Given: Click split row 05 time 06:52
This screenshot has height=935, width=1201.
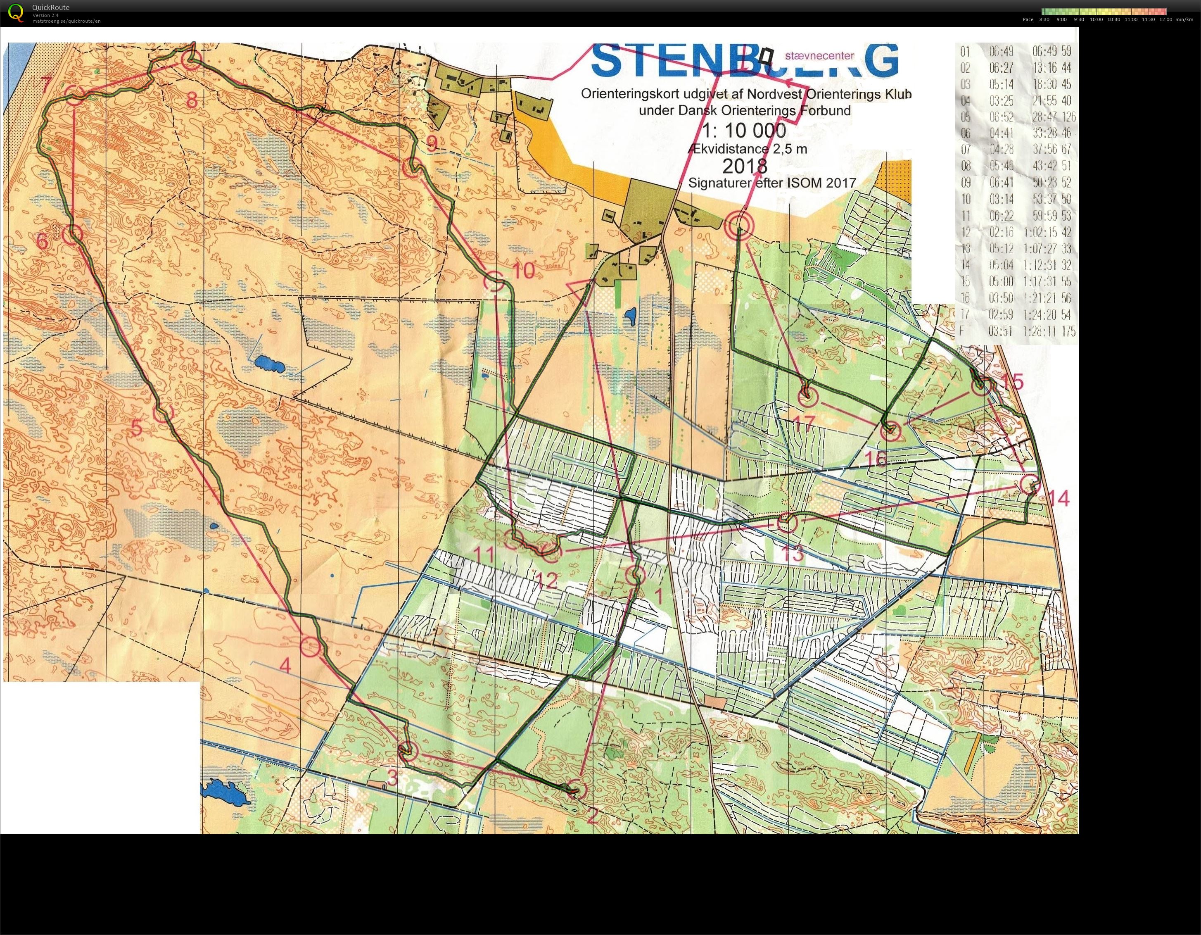Looking at the screenshot, I should coord(1001,117).
